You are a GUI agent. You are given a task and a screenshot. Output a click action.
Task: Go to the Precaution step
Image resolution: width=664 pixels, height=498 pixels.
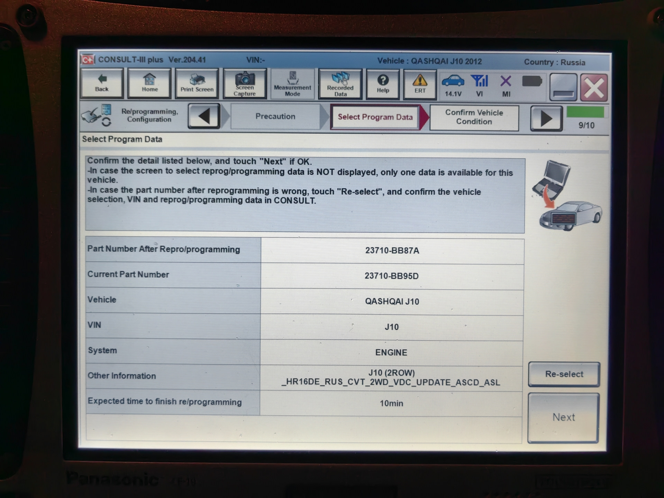[275, 117]
